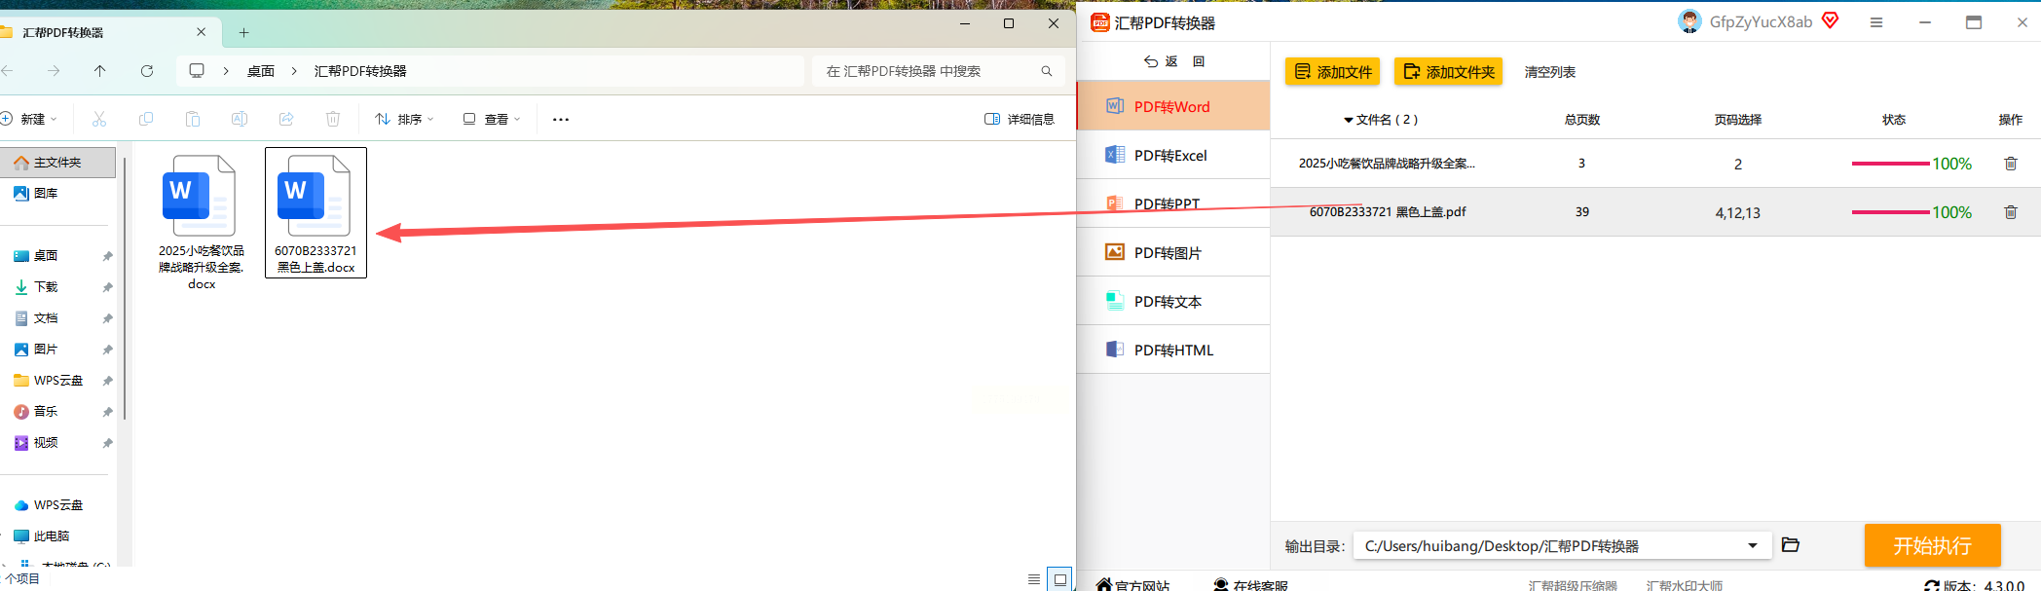
Task: Delete the 6070B2333721 黑色上盖.pdf row
Action: point(2010,212)
